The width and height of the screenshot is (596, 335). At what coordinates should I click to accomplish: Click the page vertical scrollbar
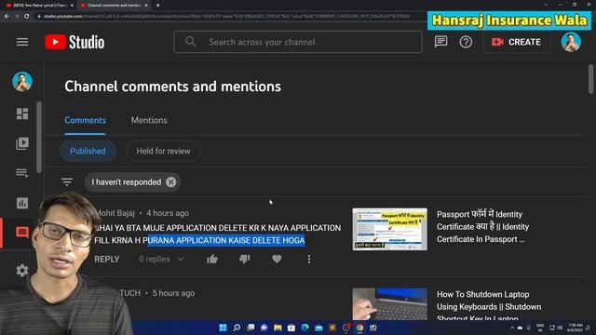pos(590,79)
